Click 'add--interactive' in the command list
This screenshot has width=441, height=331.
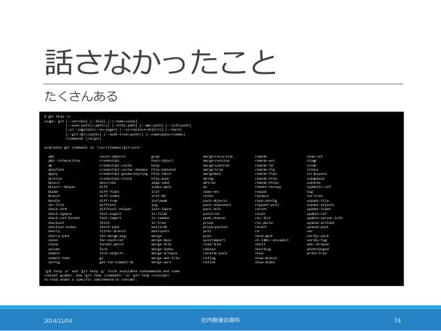64,161
